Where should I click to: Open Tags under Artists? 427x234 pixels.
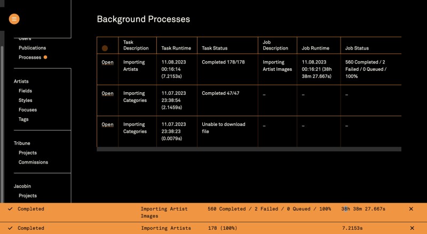(x=23, y=119)
